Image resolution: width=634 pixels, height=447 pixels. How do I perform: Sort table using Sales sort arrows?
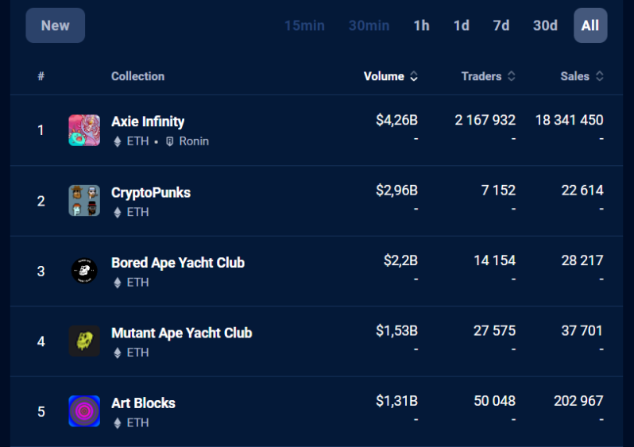click(600, 76)
